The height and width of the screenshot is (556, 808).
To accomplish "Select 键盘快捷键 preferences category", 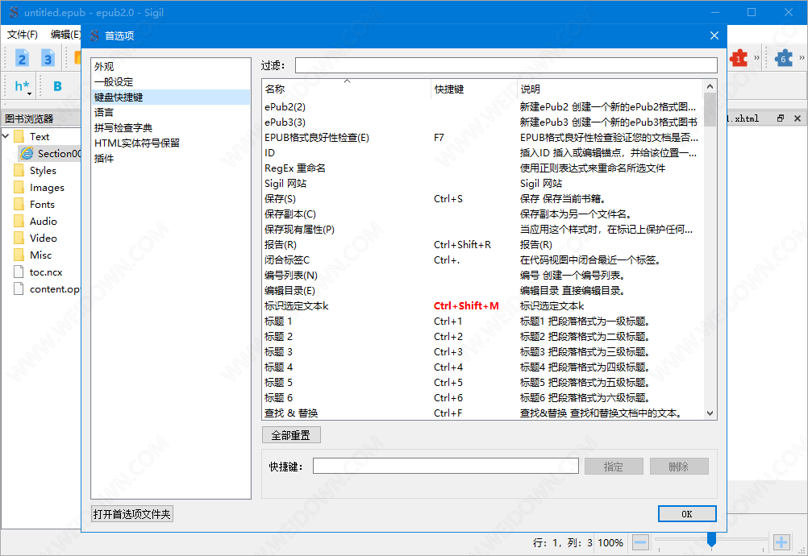I will [171, 98].
